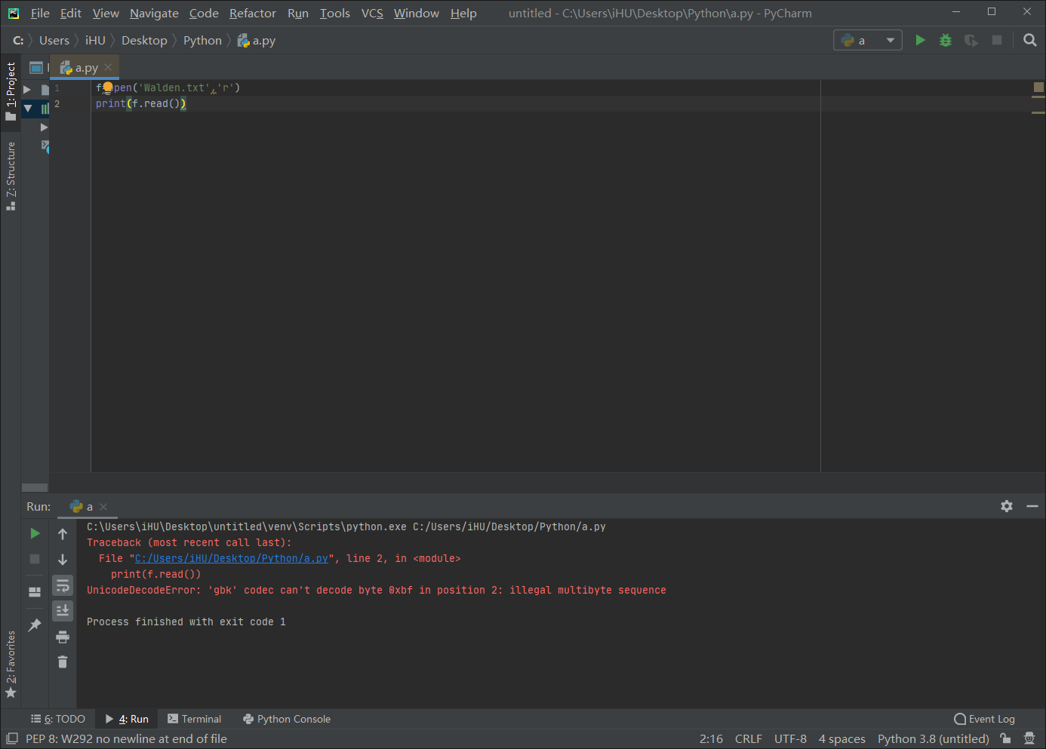
Task: Click the 'Process finished with exit code 1' line
Action: 186,622
